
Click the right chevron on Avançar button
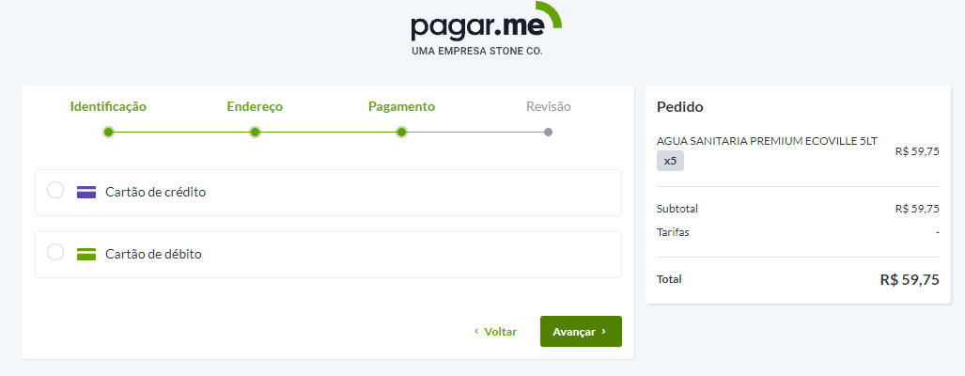604,332
